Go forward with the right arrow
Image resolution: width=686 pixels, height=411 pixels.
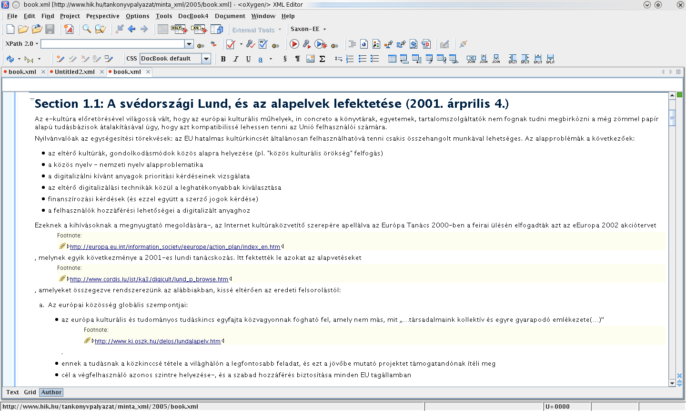(x=144, y=30)
